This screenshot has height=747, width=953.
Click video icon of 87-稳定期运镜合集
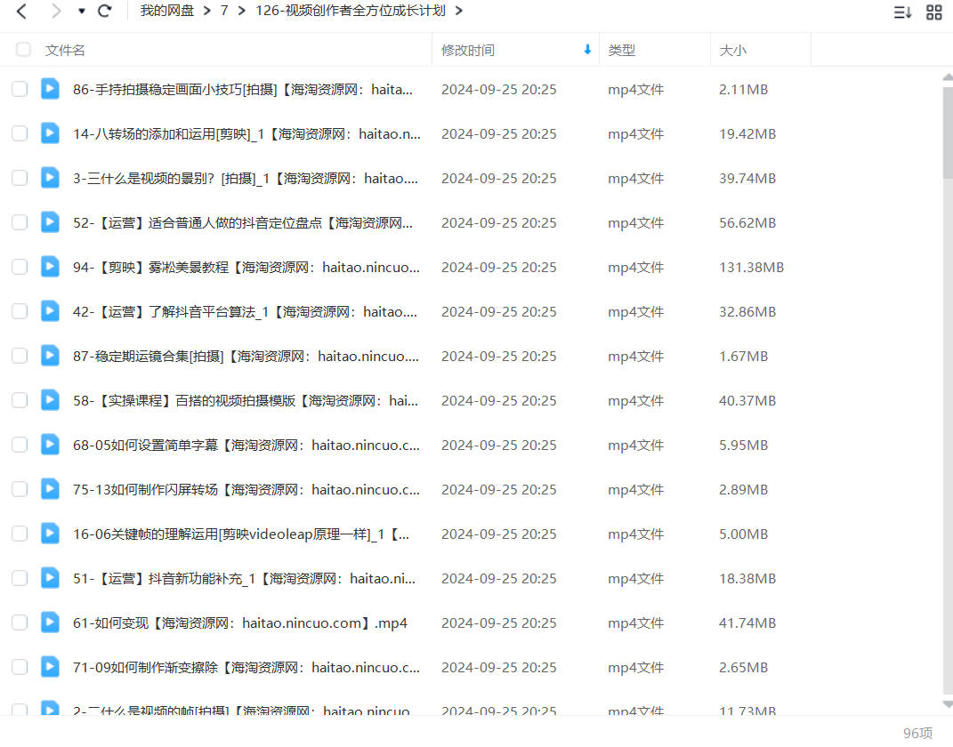pos(50,356)
